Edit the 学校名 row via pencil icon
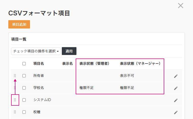 coord(176,88)
